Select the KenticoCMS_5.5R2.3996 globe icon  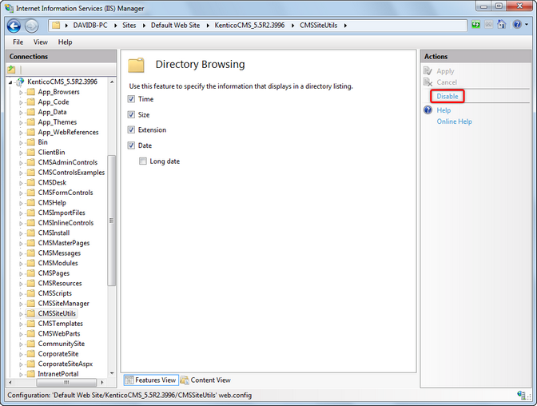[x=21, y=82]
